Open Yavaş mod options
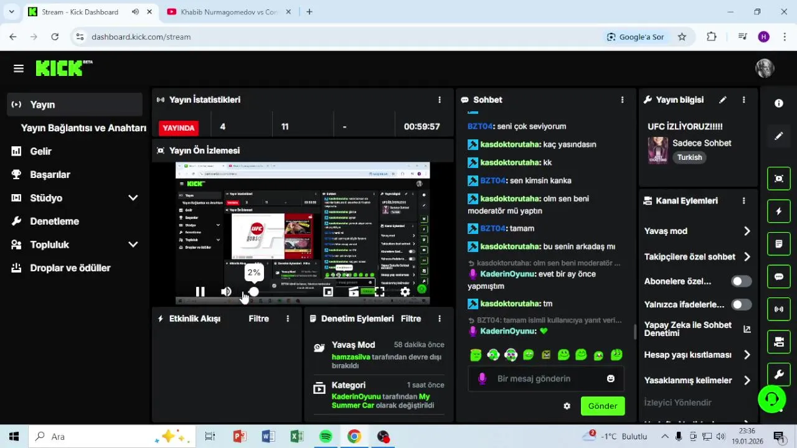Image resolution: width=797 pixels, height=448 pixels. (697, 231)
